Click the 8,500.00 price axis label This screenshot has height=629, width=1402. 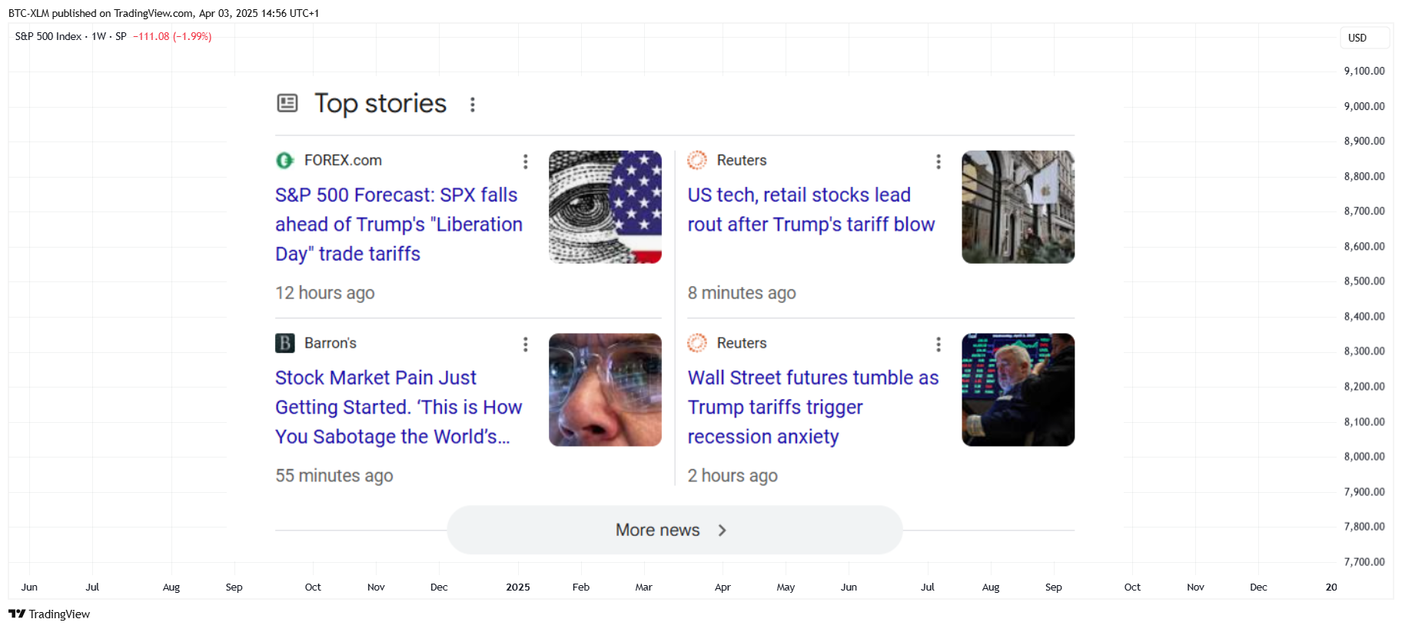1364,281
